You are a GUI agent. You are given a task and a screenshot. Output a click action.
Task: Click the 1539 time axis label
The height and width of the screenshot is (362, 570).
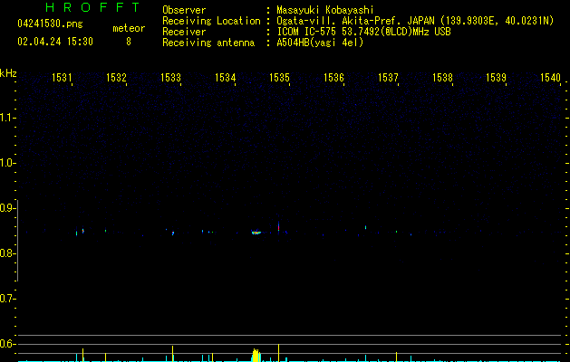click(x=497, y=78)
